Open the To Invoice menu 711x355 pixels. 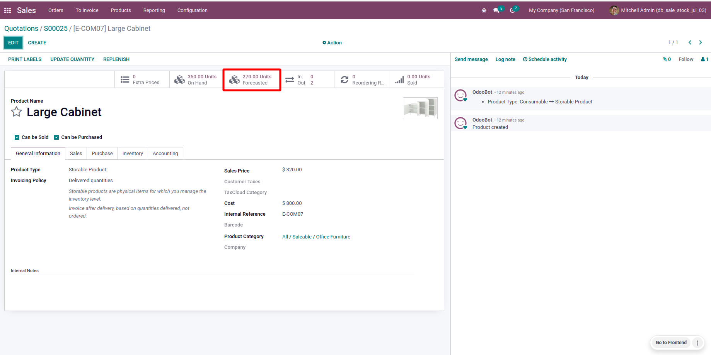click(x=87, y=10)
